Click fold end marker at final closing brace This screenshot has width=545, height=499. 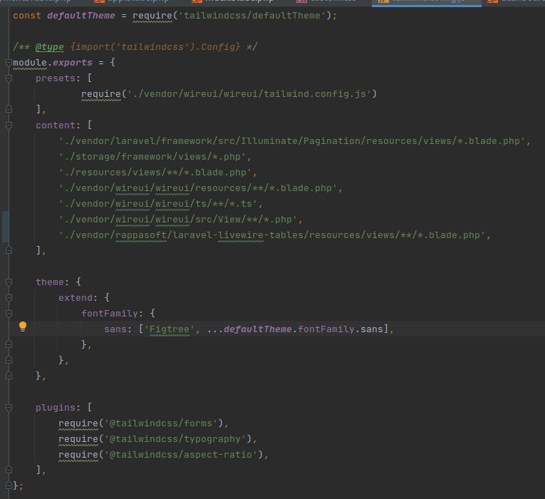pos(9,485)
